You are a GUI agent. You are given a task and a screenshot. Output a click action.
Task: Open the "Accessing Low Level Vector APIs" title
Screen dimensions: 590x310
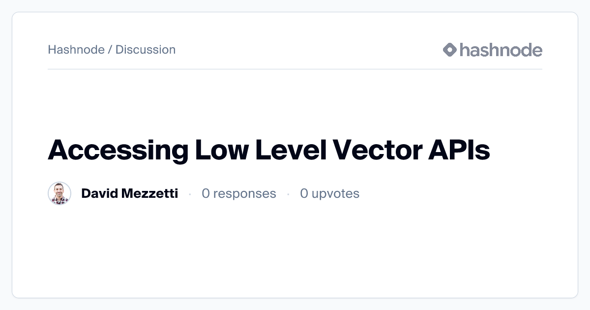268,150
